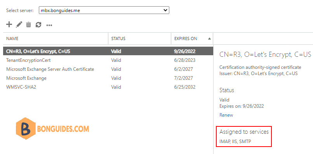Select the CN=R3, O=Let's Encrypt certificate row
Image resolution: width=313 pixels, height=154 pixels.
click(x=108, y=51)
